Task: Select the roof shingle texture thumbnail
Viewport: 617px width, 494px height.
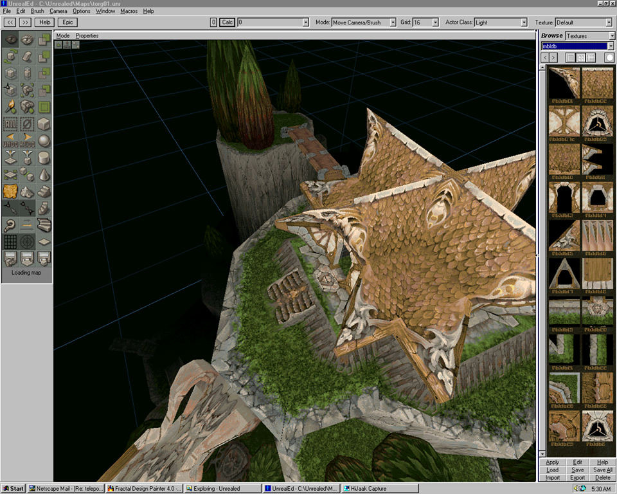Action: (x=597, y=82)
